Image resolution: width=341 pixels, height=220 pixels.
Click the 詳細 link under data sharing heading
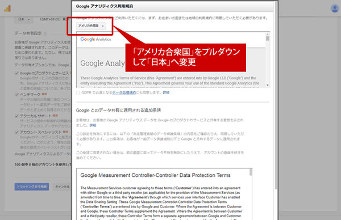93,125
